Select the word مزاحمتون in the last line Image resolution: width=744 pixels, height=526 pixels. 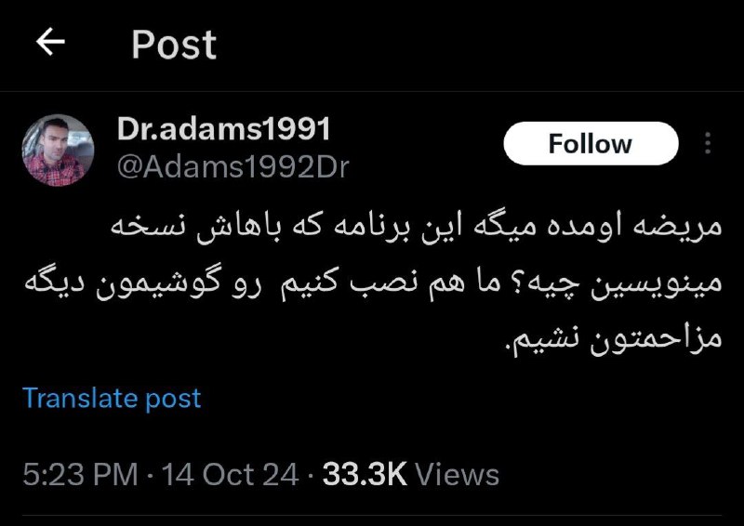tap(656, 339)
